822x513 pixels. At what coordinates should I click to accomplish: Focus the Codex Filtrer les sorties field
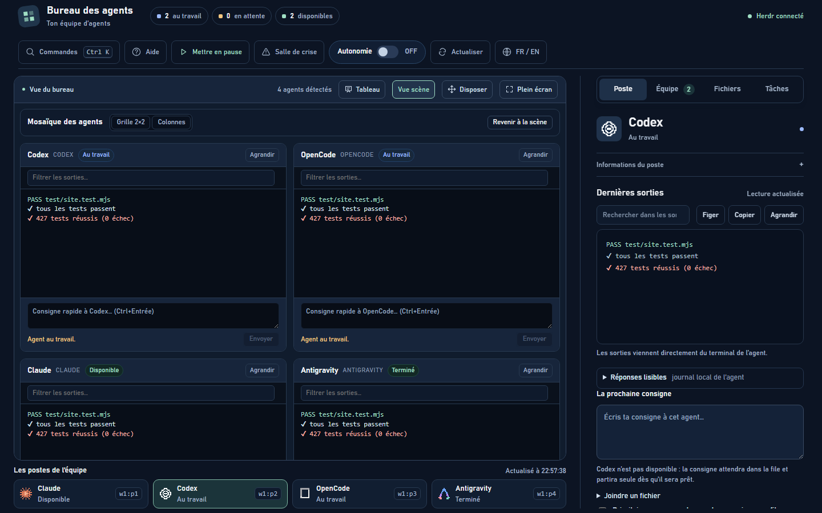coord(151,177)
